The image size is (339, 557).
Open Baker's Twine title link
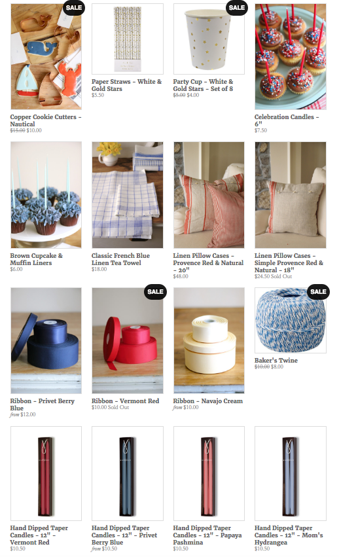[x=276, y=360]
